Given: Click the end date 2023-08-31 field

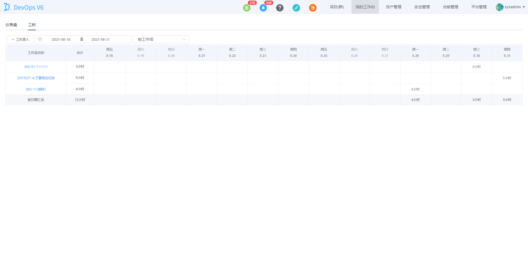Looking at the screenshot, I should pyautogui.click(x=101, y=39).
